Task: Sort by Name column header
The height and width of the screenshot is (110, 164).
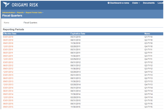Action: (x=147, y=34)
